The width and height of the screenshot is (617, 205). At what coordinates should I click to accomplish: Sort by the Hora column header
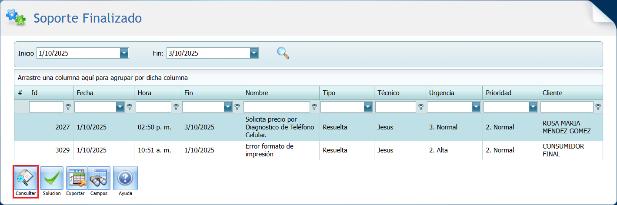157,93
